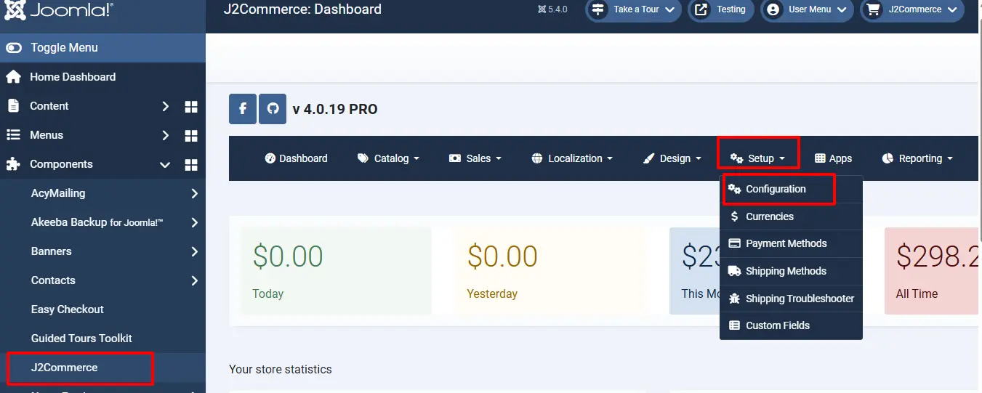The image size is (982, 393).
Task: Go to Dashboard in J2Commerce navbar
Action: [296, 158]
